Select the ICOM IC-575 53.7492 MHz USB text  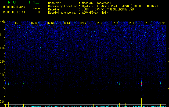coord(108,9)
